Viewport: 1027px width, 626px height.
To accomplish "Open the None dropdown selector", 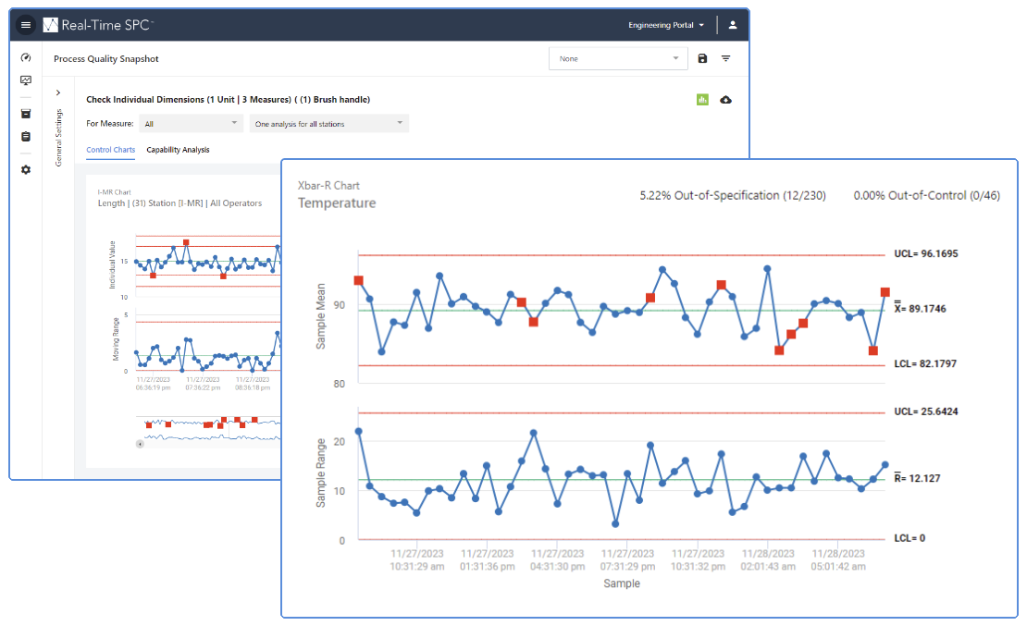I will pyautogui.click(x=618, y=57).
